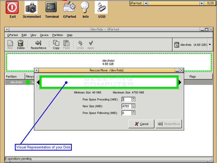Image resolution: width=217 pixels, height=163 pixels.
Task: Click the Cancel button in resize dialog
Action: click(141, 124)
